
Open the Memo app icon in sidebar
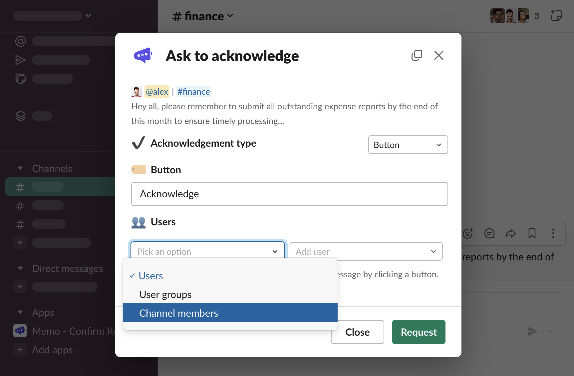[20, 331]
